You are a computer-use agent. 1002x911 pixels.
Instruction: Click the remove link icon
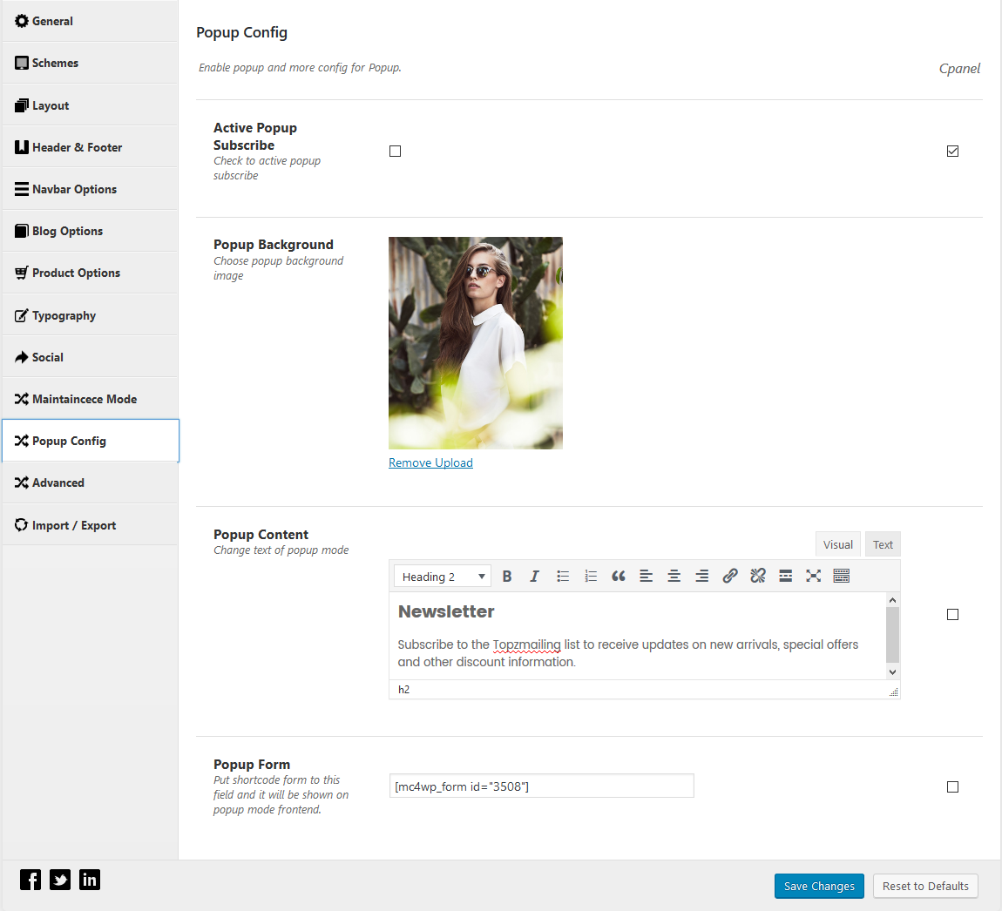758,577
